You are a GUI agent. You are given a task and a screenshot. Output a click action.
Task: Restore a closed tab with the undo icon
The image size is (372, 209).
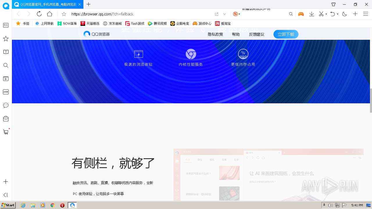pyautogui.click(x=332, y=14)
